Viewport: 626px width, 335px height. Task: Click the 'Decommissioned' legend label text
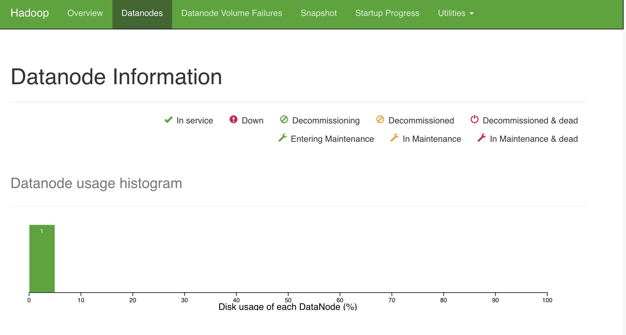(421, 121)
